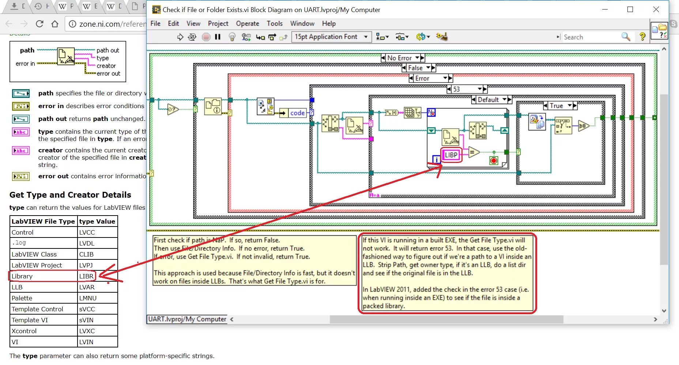Select the loop stop condition terminal
This screenshot has width=679, height=365.
(494, 160)
